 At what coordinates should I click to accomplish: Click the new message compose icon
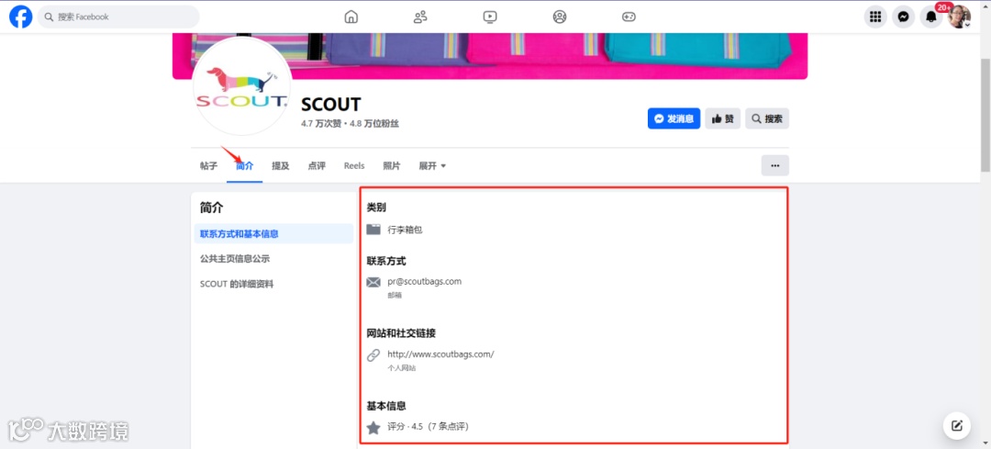click(x=956, y=426)
